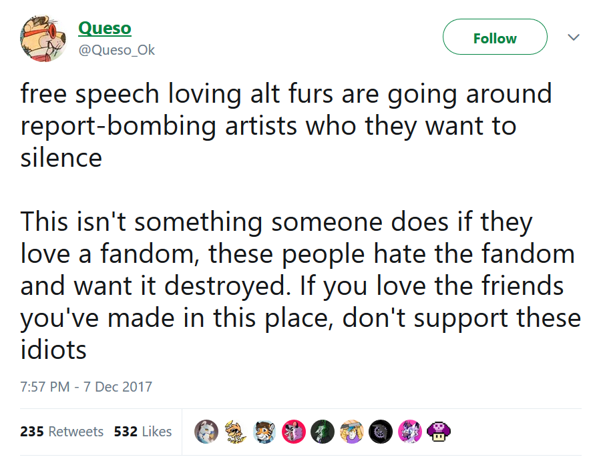Image resolution: width=597 pixels, height=457 pixels.
Task: Open the orange tiger liker avatar
Action: [x=264, y=432]
